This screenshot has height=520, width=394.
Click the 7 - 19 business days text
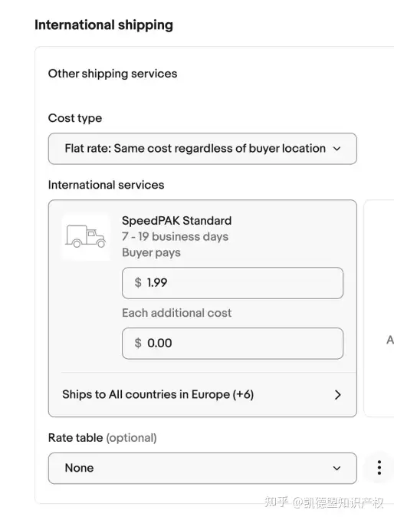175,236
